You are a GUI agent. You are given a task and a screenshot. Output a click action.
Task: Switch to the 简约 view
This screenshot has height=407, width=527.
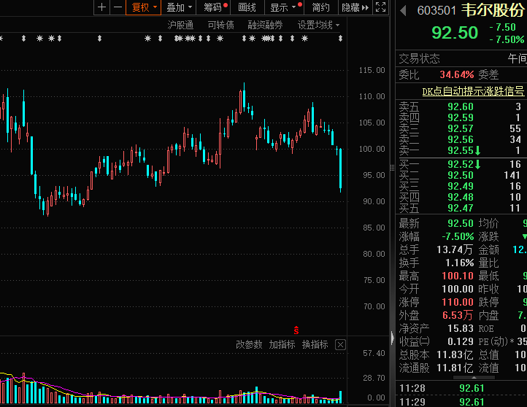pos(320,7)
